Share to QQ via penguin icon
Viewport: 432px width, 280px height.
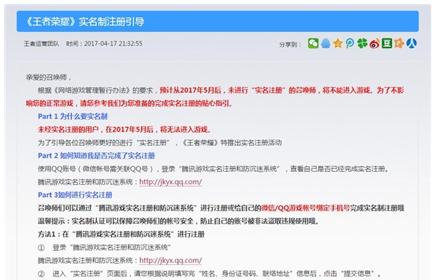tap(325, 43)
